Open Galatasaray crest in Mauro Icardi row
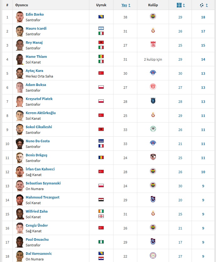This screenshot has height=262, width=216. pos(153,30)
